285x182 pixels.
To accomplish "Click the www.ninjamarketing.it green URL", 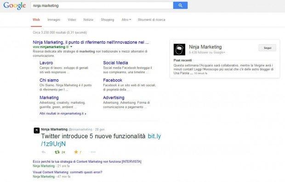I will (x=51, y=47).
